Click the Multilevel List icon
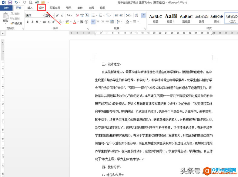238x177 pixels. click(x=108, y=15)
